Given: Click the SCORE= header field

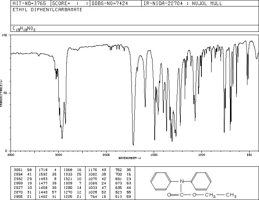Looking at the screenshot, I should (70, 3).
